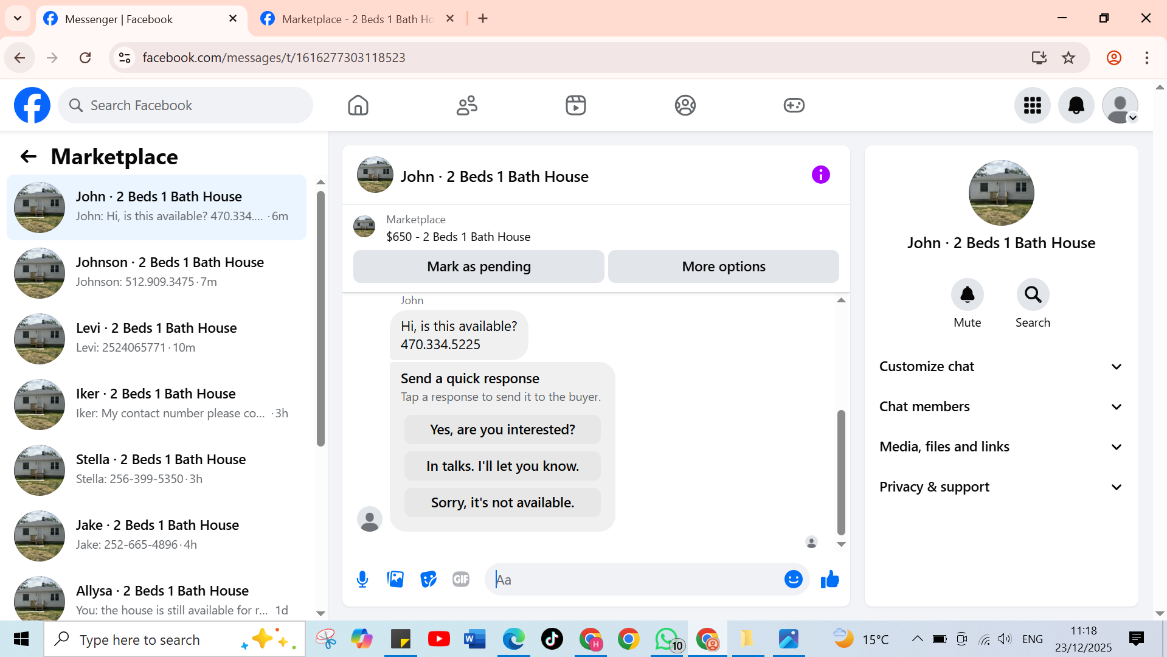Choose a sticker icon in composer

pos(429,579)
